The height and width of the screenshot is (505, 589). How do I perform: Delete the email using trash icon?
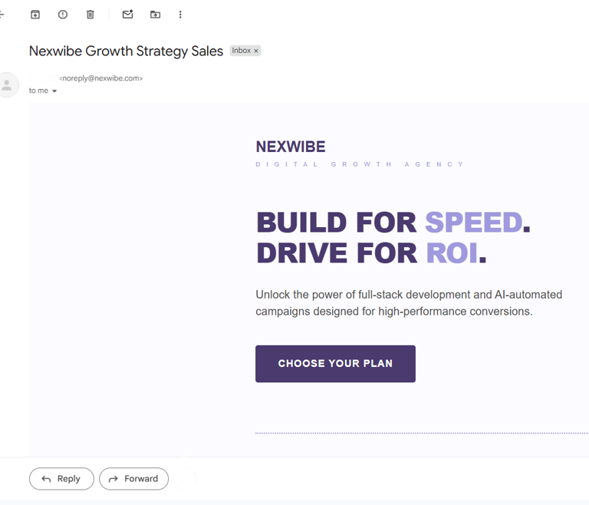90,15
